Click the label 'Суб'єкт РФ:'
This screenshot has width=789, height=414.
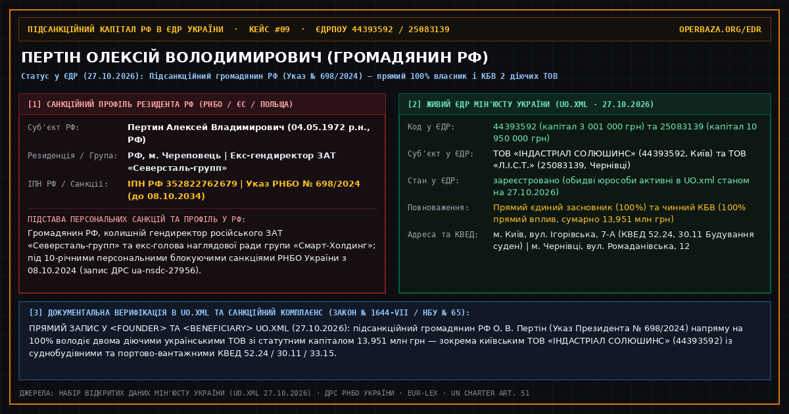[x=53, y=127]
